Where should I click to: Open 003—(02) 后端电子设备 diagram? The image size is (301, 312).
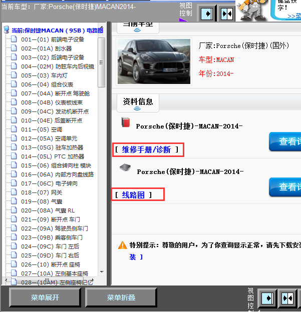[53, 57]
